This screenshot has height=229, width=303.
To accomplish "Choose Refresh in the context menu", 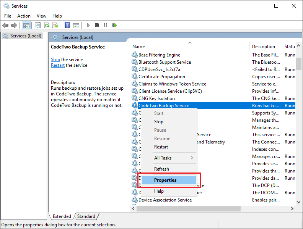I will (169, 169).
